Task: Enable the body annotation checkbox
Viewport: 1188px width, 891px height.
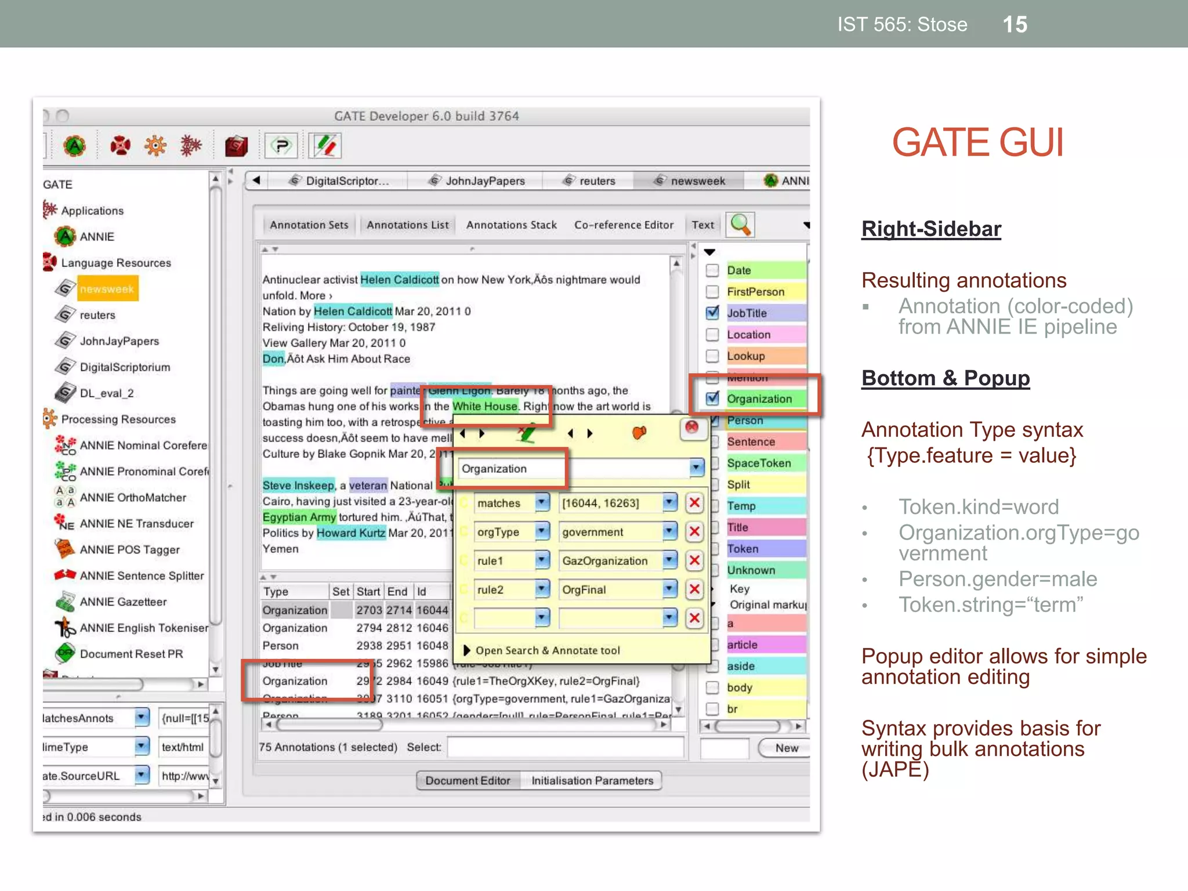Action: click(712, 687)
